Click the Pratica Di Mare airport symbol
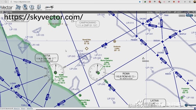Viewport: 196px width, 110px height. click(x=80, y=95)
